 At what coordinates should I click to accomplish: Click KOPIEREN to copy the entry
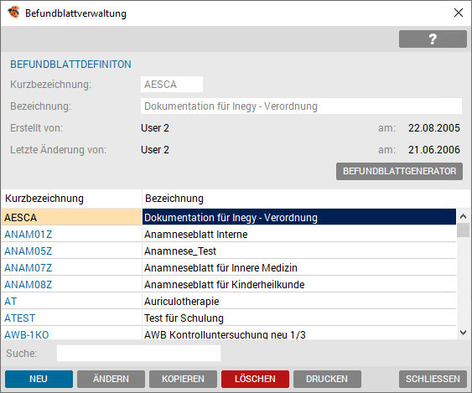[183, 379]
